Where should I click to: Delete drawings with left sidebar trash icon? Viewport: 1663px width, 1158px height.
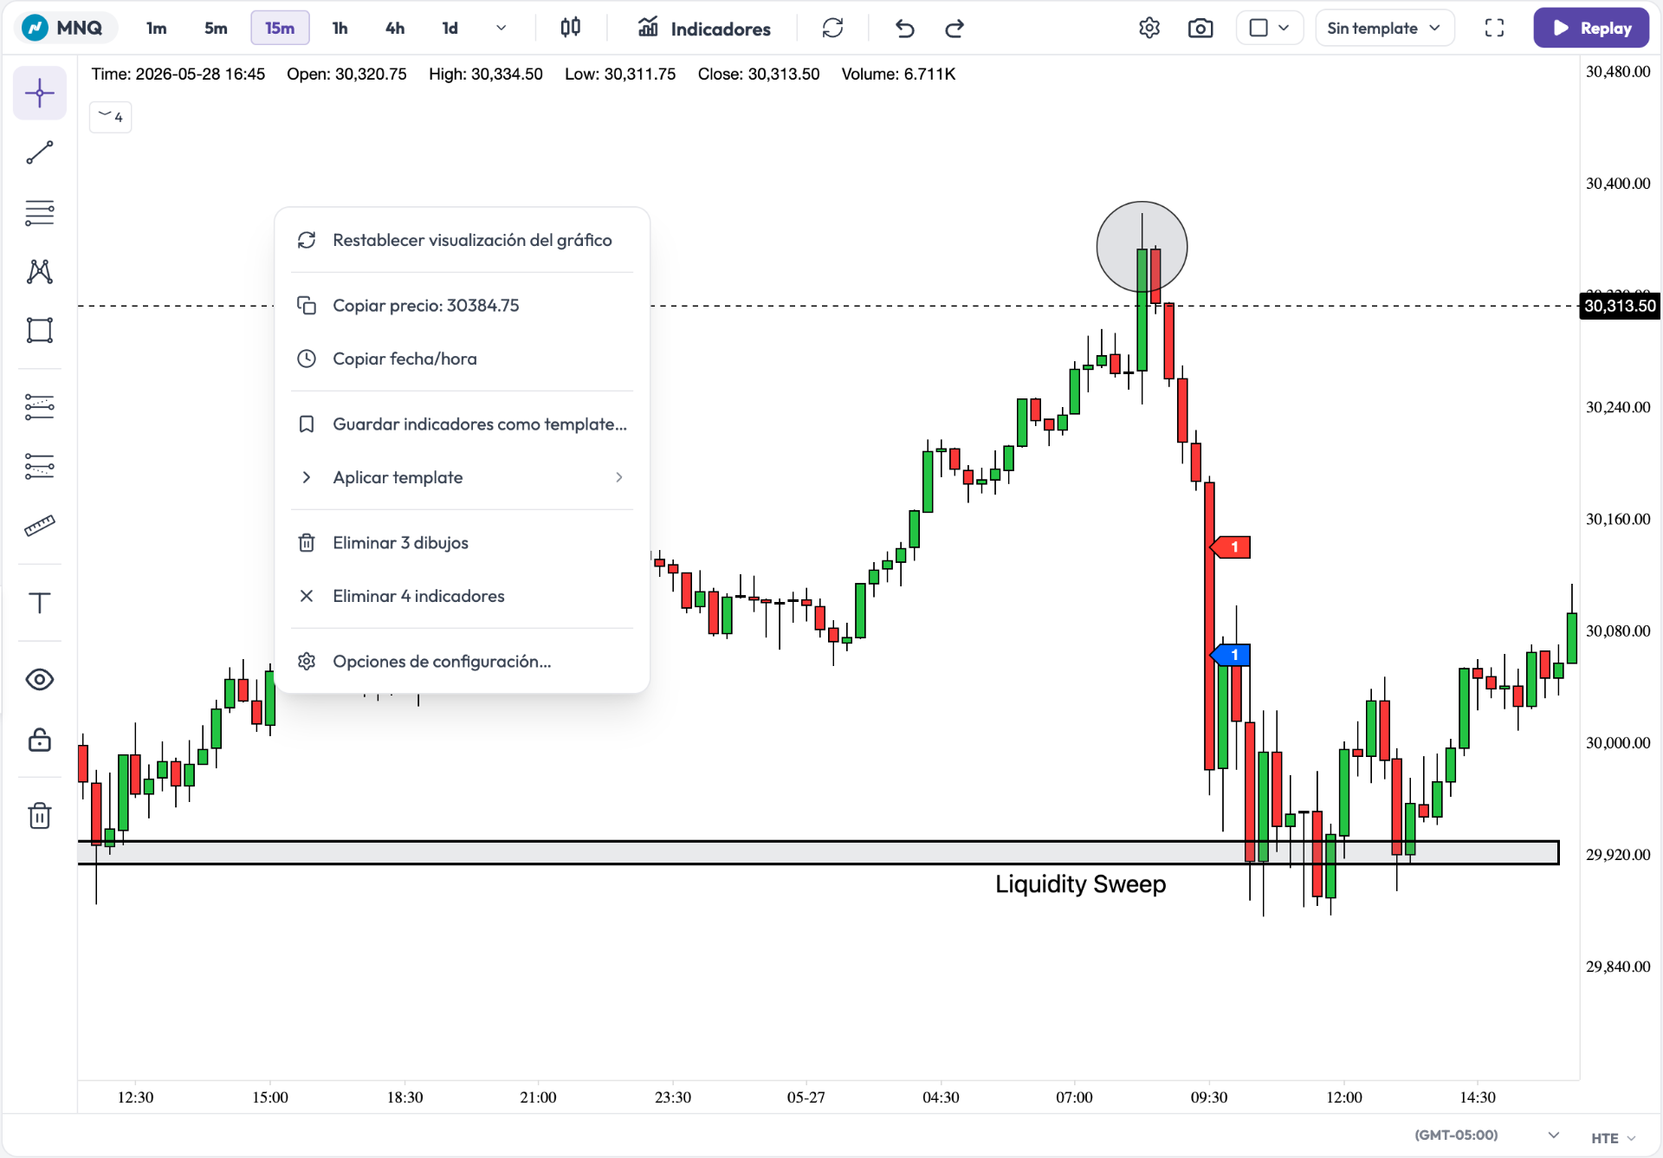(40, 815)
